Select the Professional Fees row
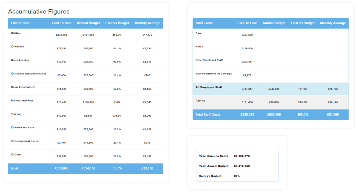Image resolution: width=358 pixels, height=192 pixels. click(22, 101)
